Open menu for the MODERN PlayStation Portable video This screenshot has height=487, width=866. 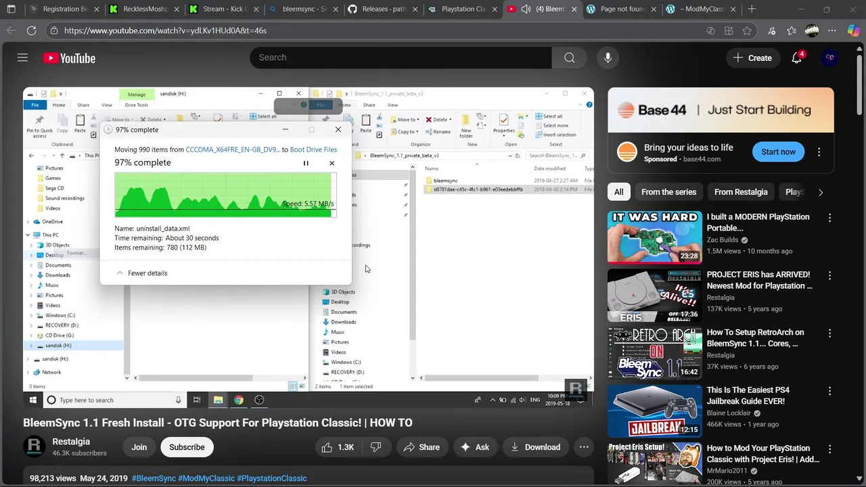[829, 218]
